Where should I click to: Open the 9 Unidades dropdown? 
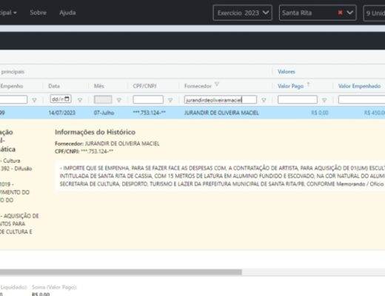point(374,13)
